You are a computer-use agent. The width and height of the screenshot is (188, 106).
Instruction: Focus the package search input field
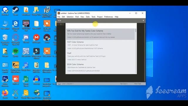pyautogui.click(x=101, y=26)
